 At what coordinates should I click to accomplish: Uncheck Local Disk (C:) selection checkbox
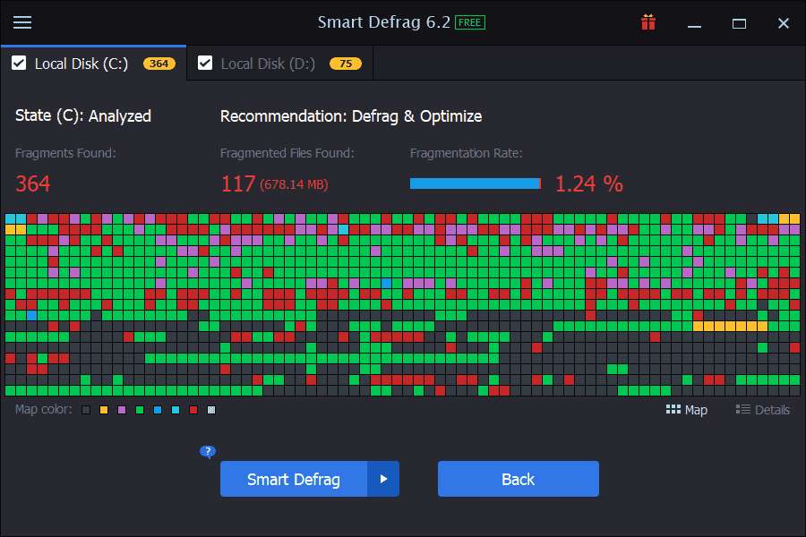tap(19, 64)
